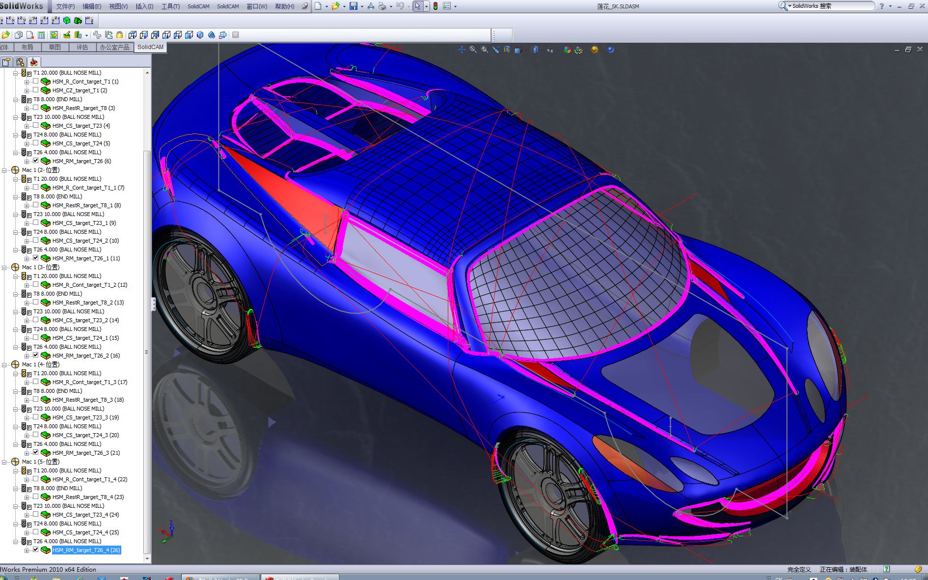
Task: Click the Section View icon in view toolbar
Action: [x=507, y=50]
